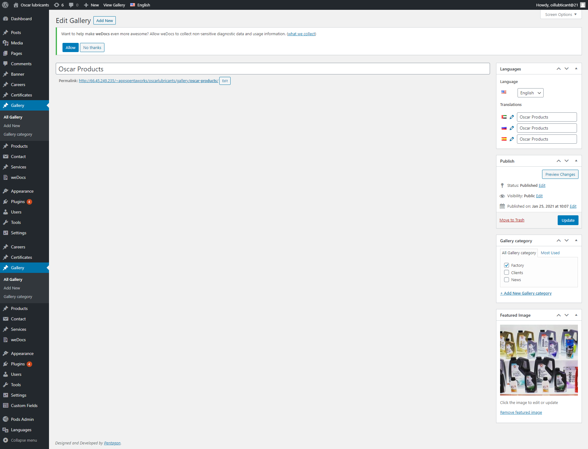
Task: Open the WordPress logo menu
Action: [x=5, y=5]
